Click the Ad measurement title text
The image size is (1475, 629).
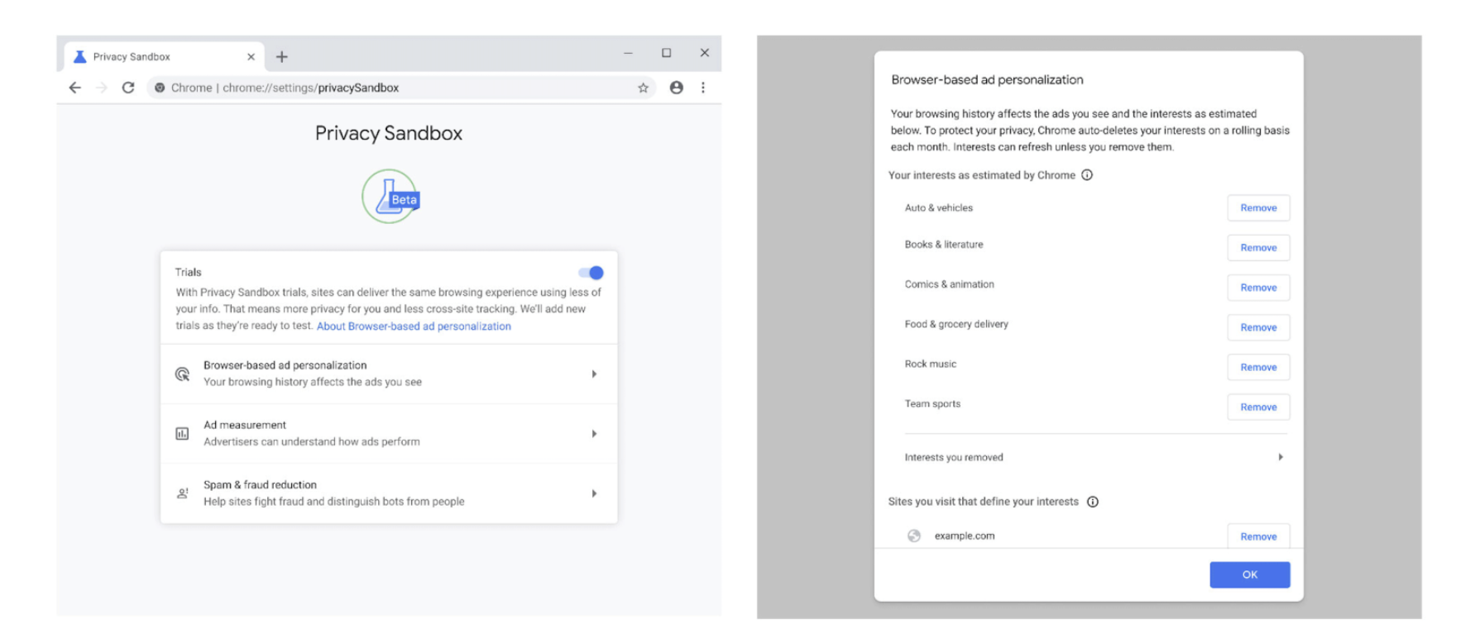pos(245,425)
